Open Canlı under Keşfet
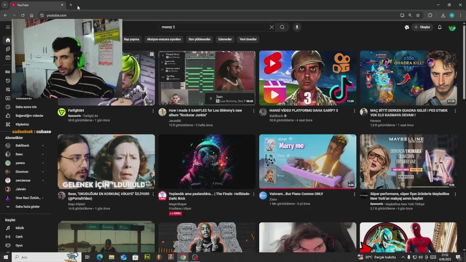The height and width of the screenshot is (262, 466). coord(19,237)
